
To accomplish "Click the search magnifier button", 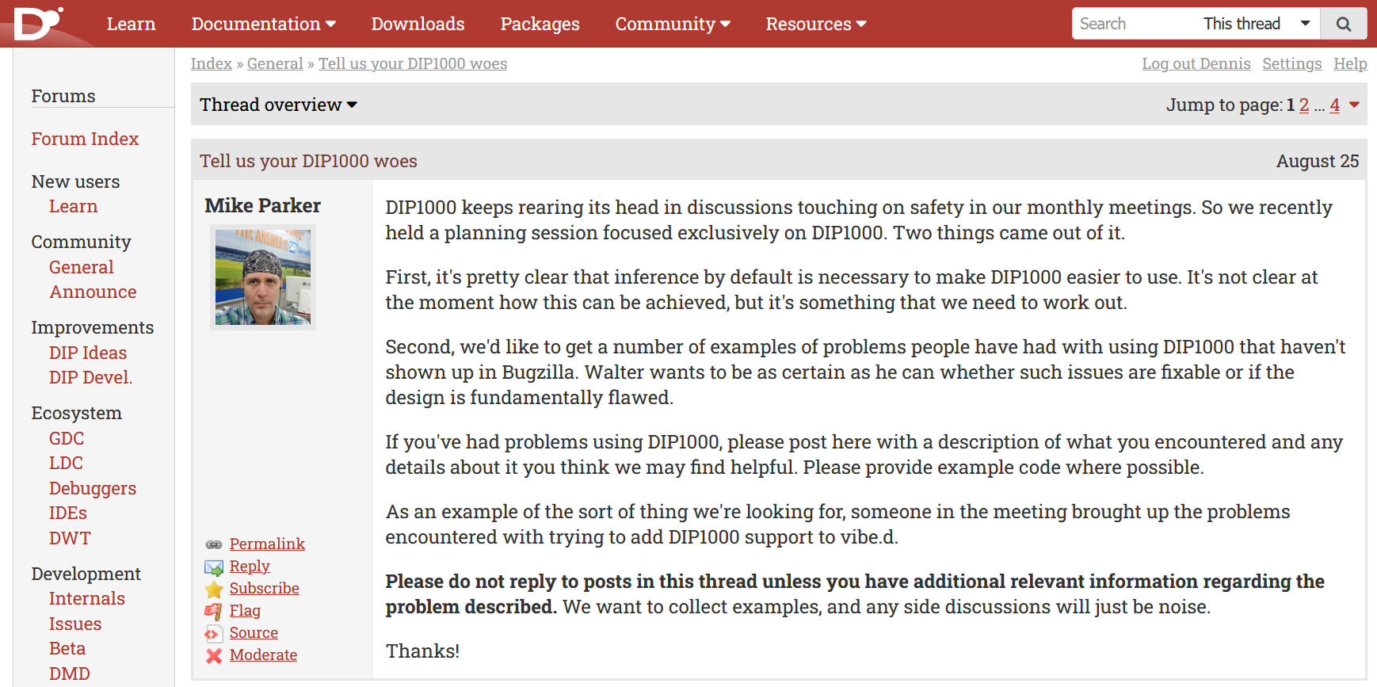I will click(1344, 24).
